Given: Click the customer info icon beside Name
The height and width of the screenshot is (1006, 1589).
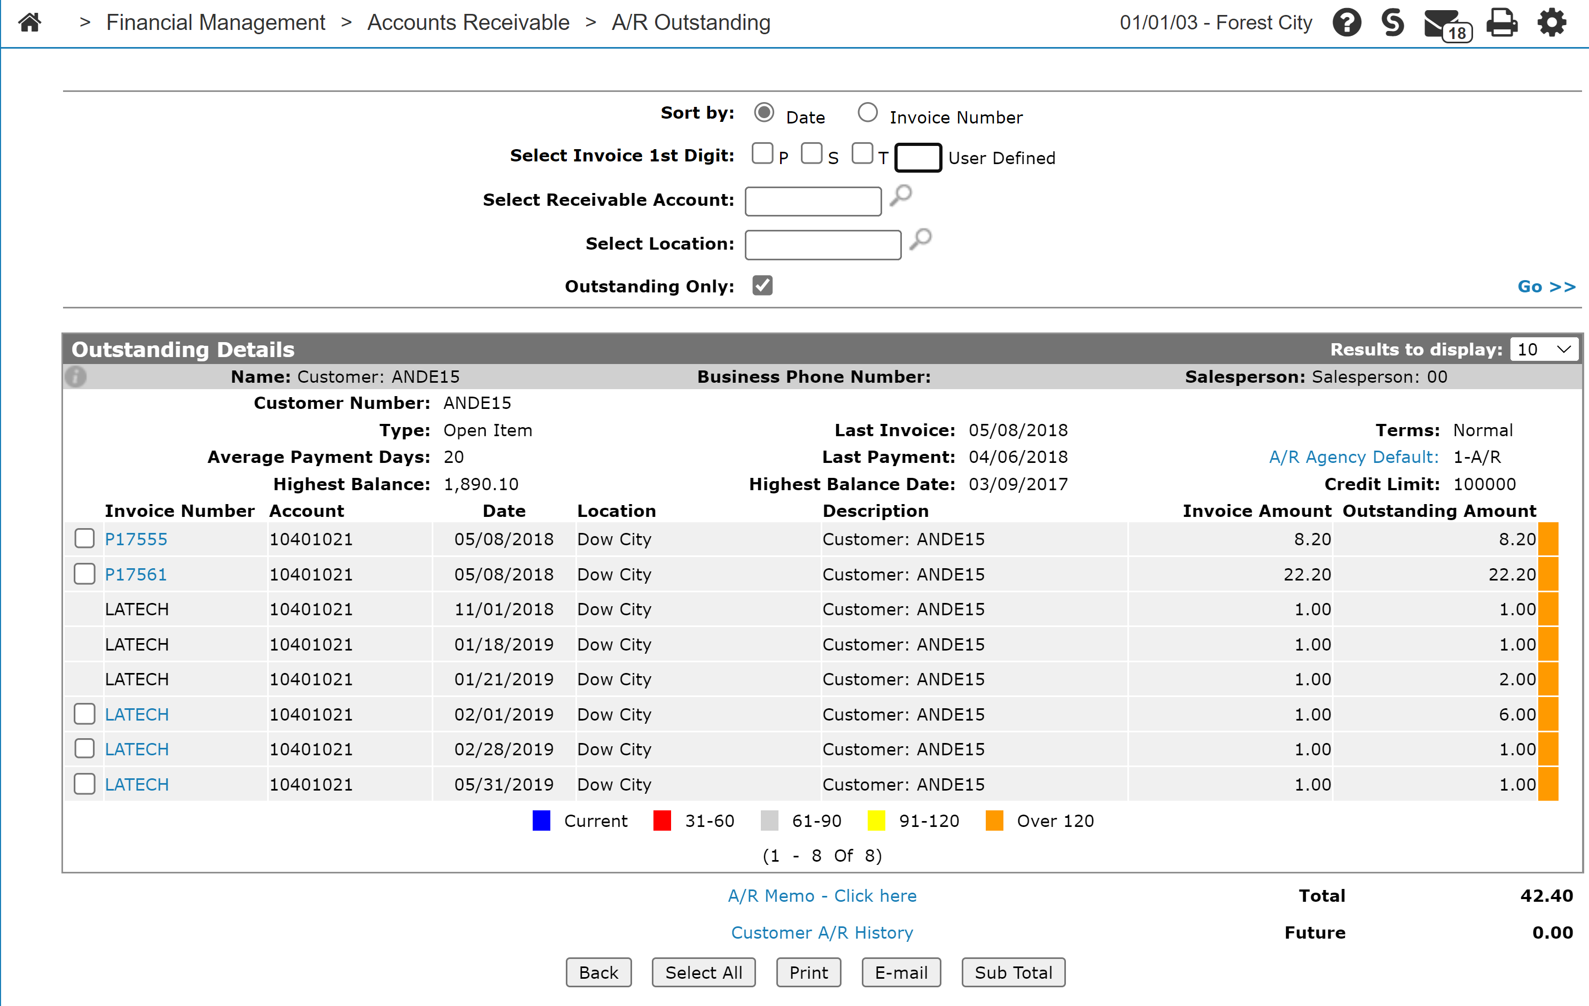Looking at the screenshot, I should click(76, 377).
